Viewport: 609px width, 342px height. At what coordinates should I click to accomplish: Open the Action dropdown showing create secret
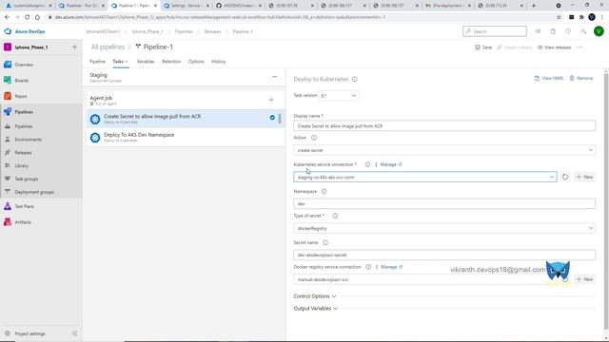(444, 150)
